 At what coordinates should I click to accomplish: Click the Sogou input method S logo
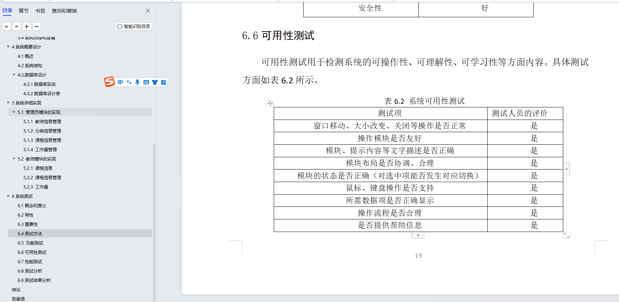tap(110, 82)
